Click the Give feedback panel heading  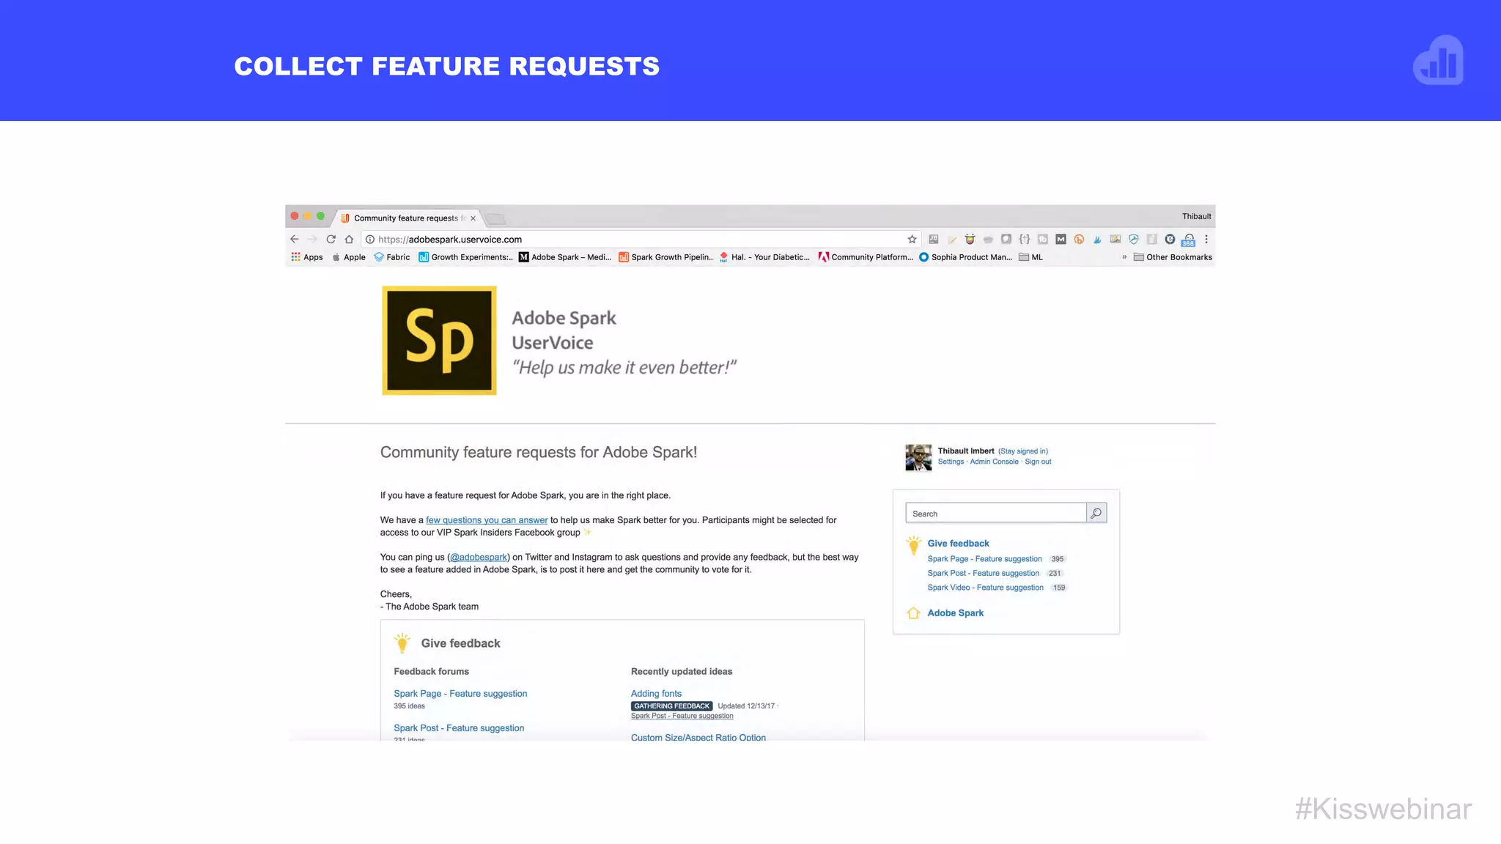(x=460, y=643)
